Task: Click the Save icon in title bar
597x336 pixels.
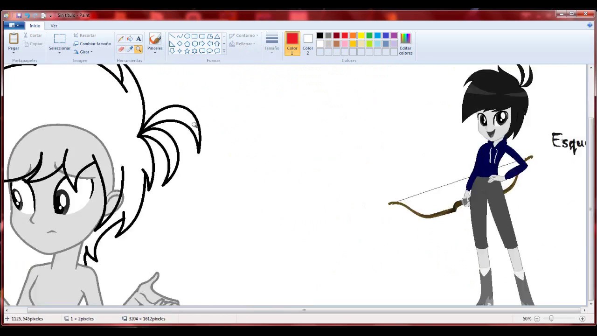Action: tap(19, 15)
